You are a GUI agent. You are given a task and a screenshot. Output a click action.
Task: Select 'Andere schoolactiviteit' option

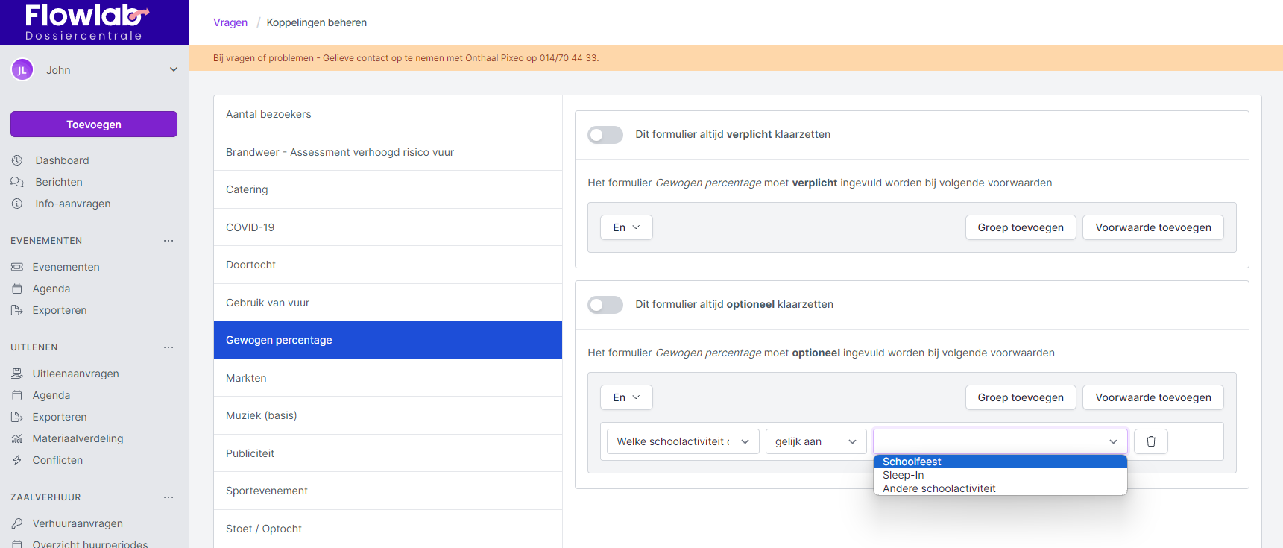coord(939,488)
